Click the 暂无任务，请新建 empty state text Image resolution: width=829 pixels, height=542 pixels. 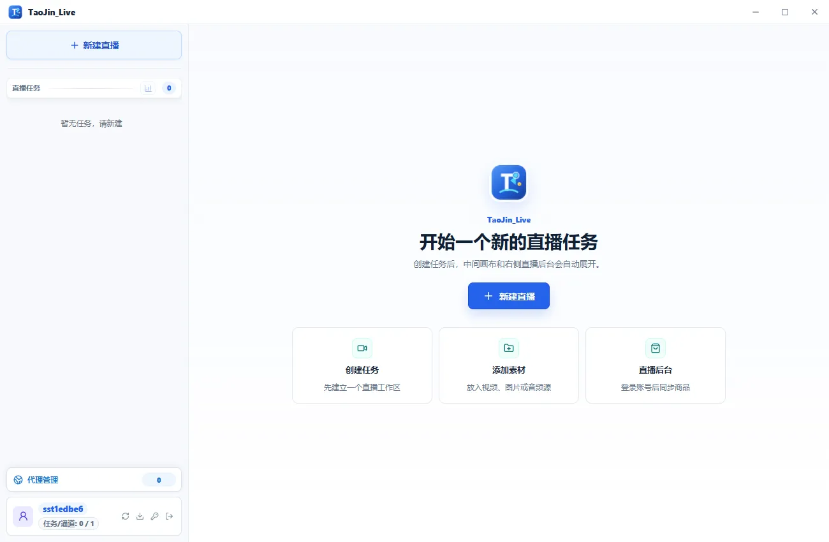pos(91,124)
